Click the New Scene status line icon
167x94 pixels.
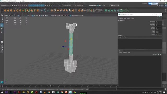tap(13, 5)
